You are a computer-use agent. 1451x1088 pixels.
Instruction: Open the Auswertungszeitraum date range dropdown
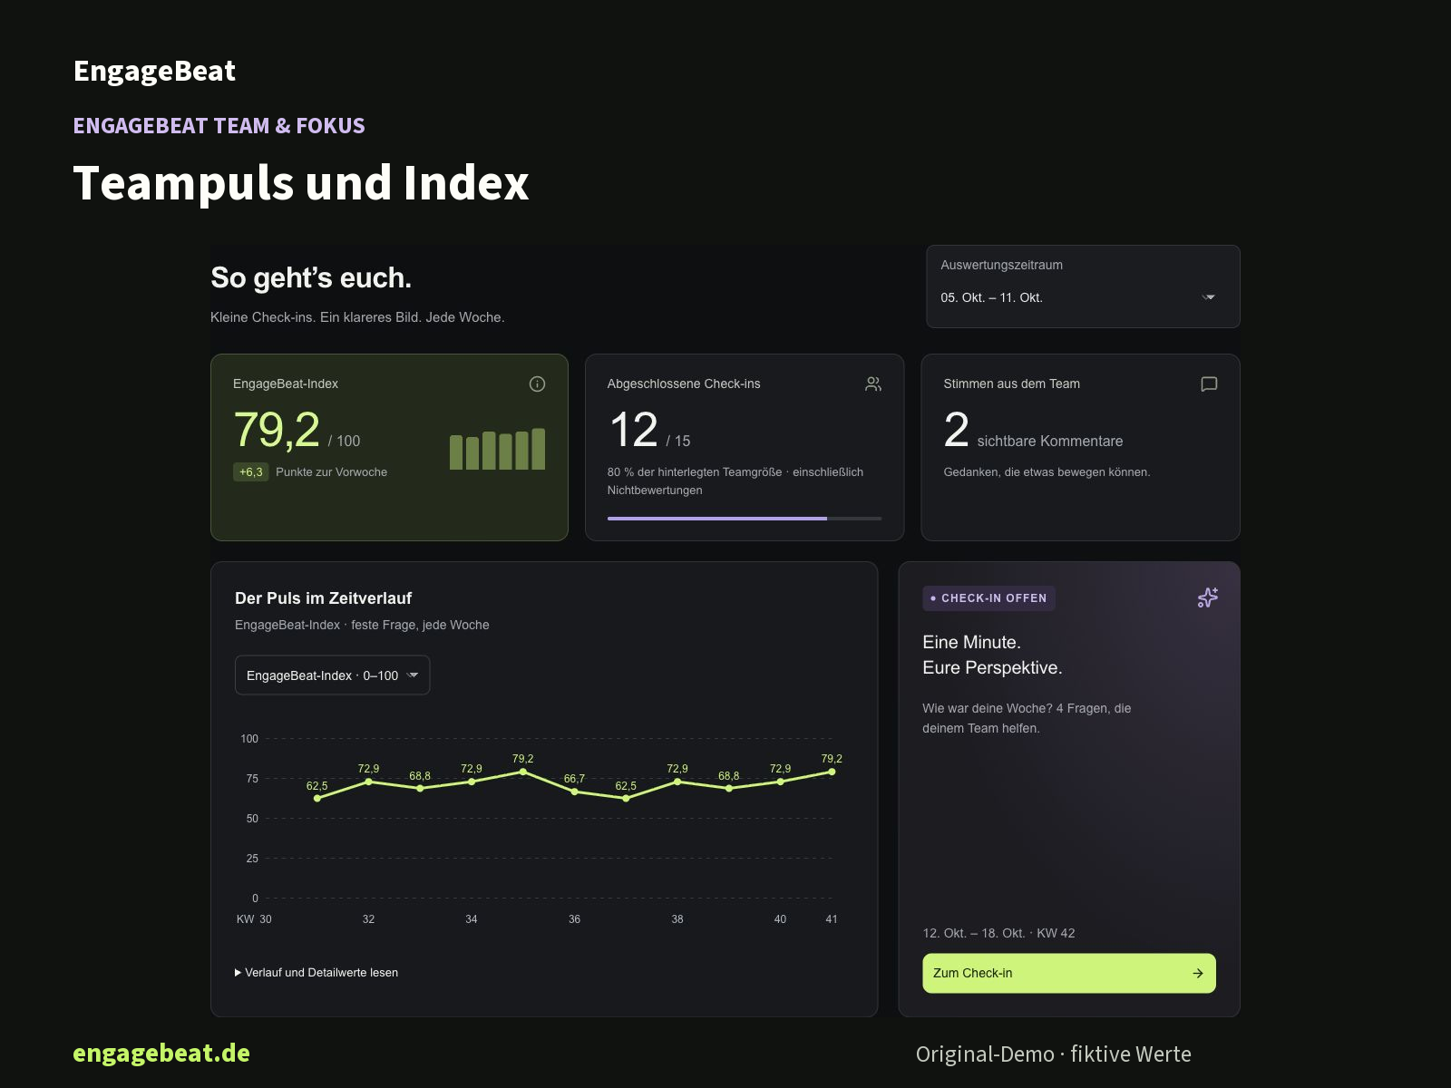coord(1083,297)
